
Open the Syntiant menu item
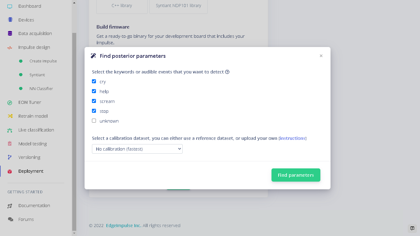click(x=37, y=75)
